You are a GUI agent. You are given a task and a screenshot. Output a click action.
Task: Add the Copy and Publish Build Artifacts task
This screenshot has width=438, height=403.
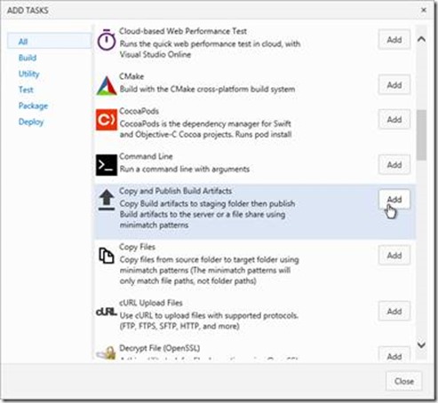(394, 200)
